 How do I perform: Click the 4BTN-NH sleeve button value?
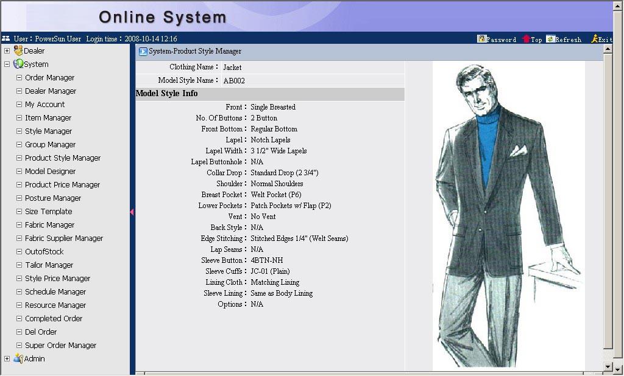pos(267,260)
